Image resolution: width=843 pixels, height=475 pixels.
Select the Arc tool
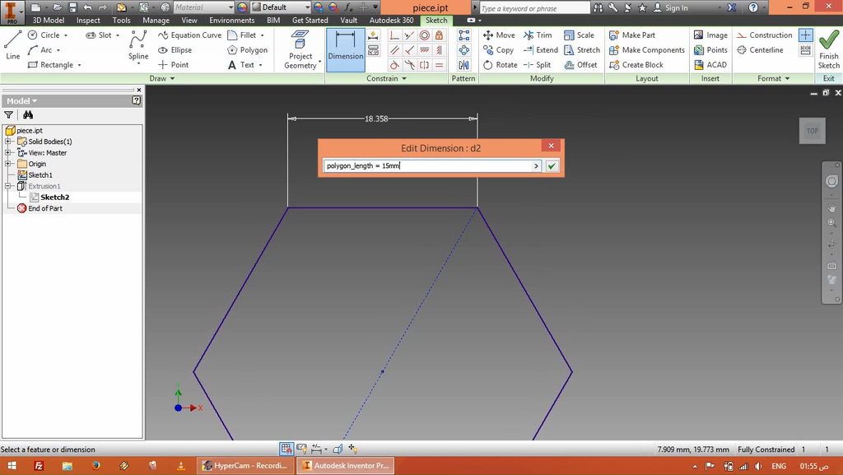pyautogui.click(x=41, y=50)
